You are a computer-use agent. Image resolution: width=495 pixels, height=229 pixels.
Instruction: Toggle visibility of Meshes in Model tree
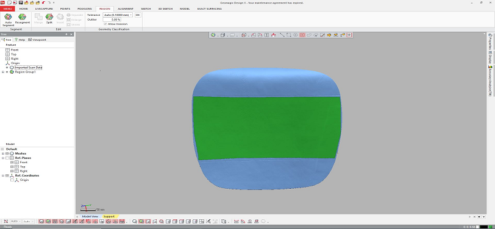click(7, 153)
